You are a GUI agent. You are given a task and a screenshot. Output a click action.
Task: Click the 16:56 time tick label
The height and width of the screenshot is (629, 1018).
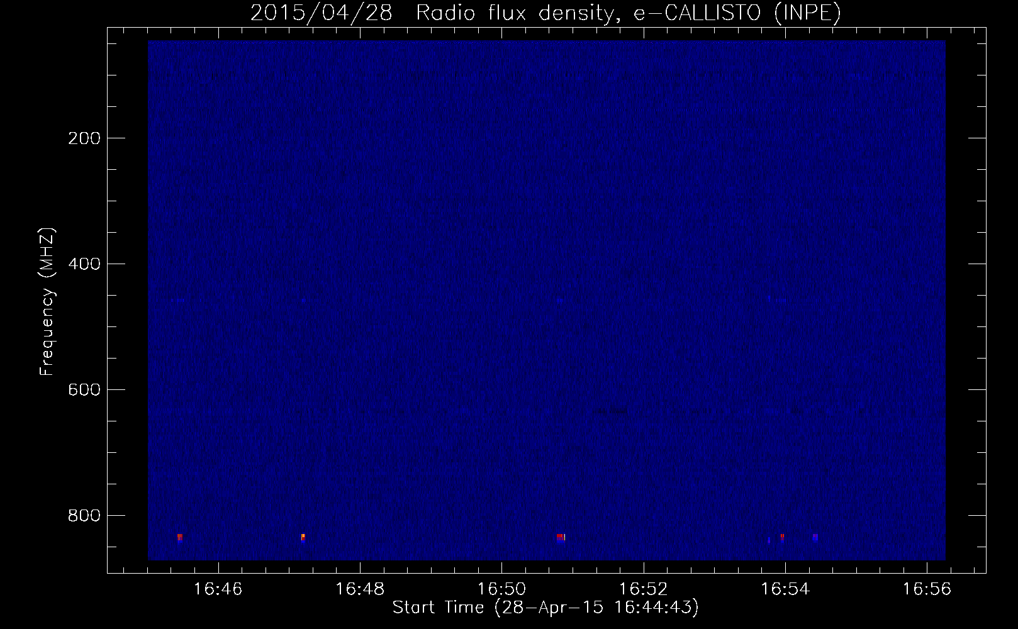926,589
